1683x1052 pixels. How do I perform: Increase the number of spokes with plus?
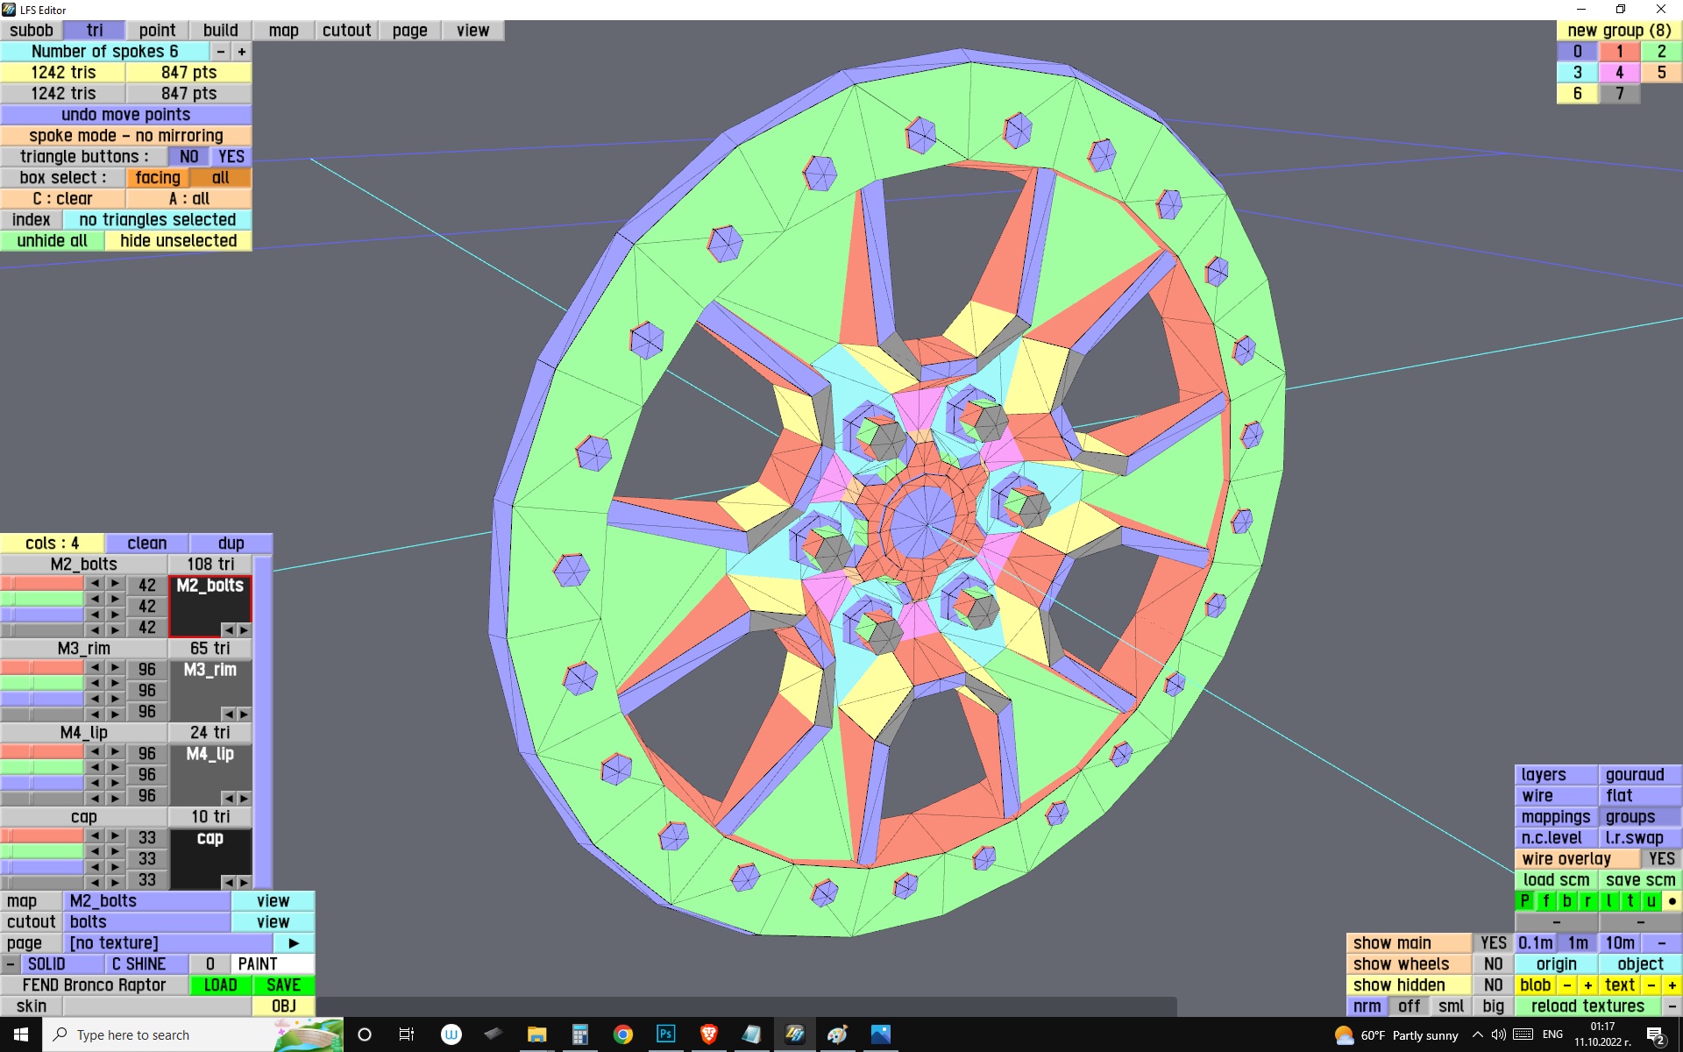click(242, 52)
